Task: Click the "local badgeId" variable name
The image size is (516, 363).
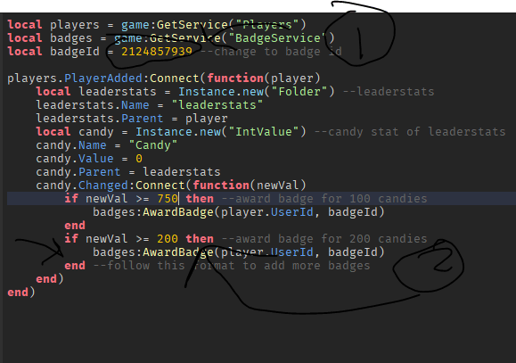Action: coord(75,52)
